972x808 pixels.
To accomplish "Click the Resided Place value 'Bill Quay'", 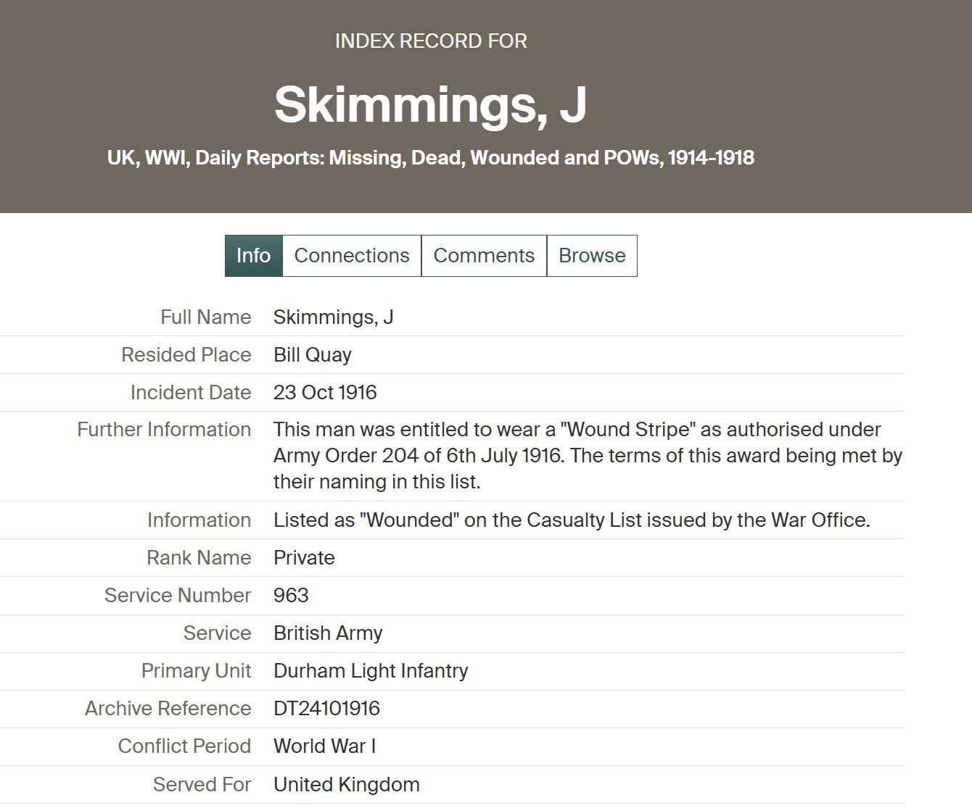I will [312, 355].
